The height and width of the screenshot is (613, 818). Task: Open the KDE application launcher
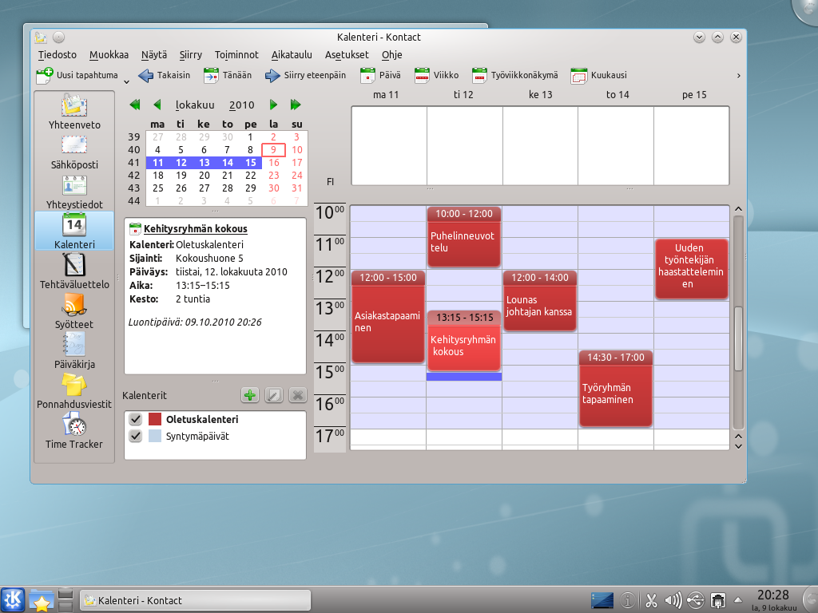pyautogui.click(x=13, y=600)
